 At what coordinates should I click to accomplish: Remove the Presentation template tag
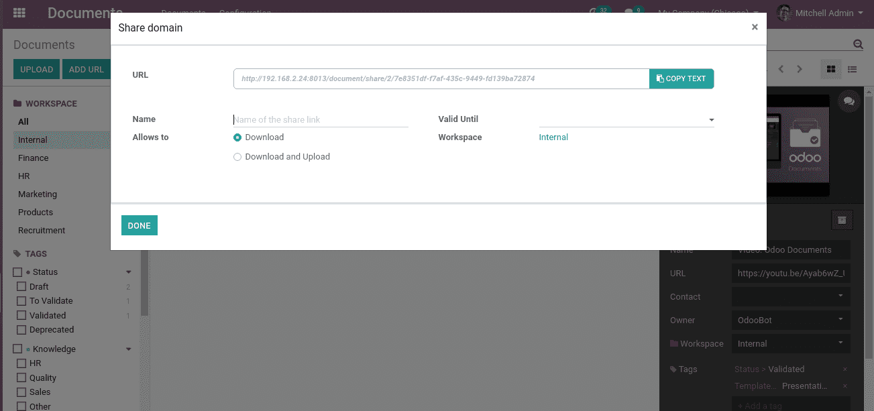(x=844, y=386)
